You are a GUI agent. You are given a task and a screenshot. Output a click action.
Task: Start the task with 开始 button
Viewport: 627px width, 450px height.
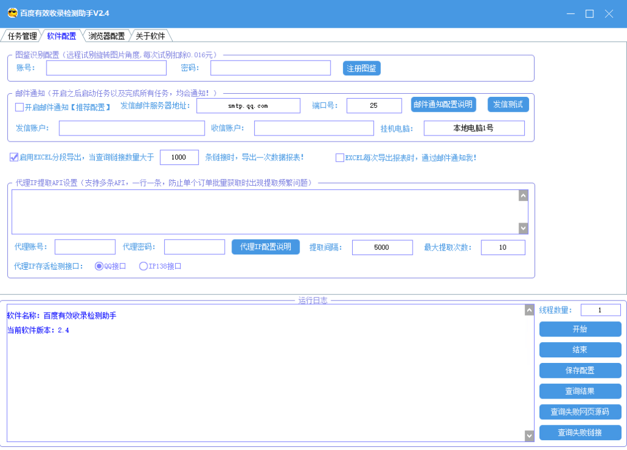(580, 329)
